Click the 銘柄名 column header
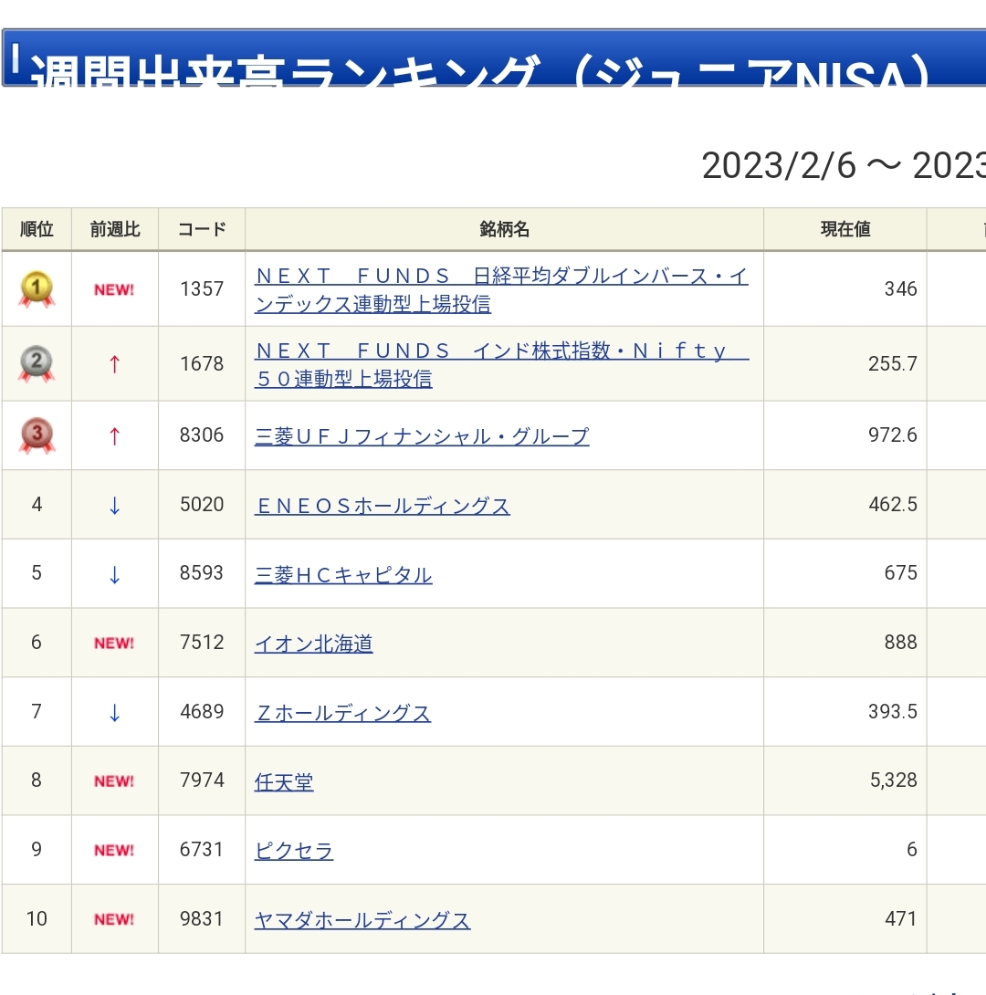The height and width of the screenshot is (995, 986). point(505,229)
